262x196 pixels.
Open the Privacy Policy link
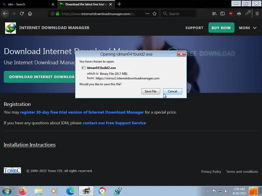(211, 171)
